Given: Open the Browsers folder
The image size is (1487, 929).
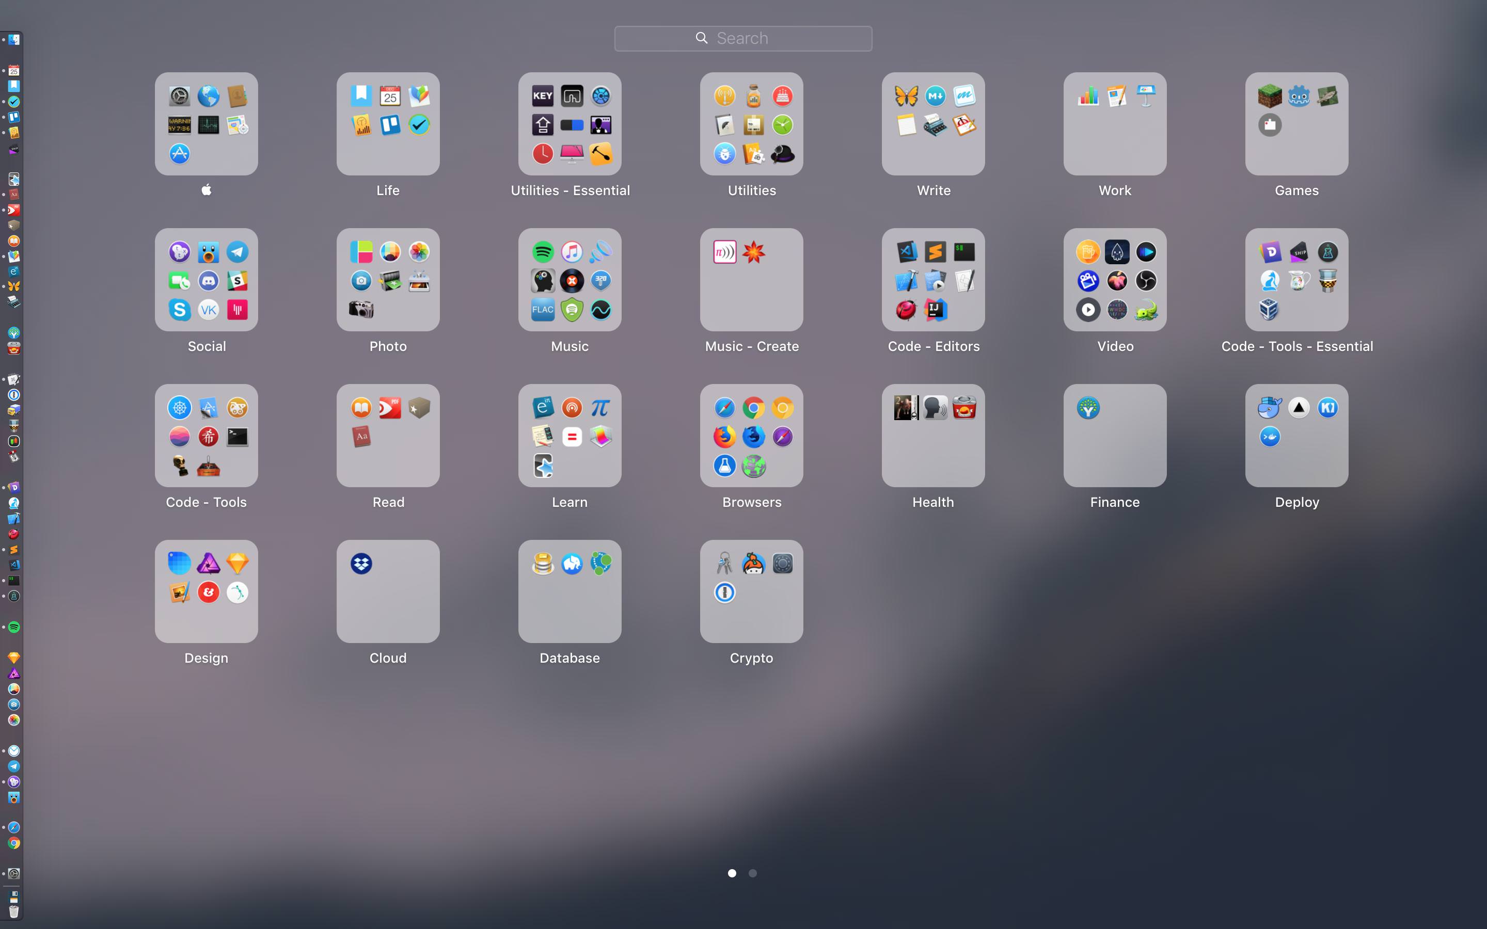Looking at the screenshot, I should 751,436.
